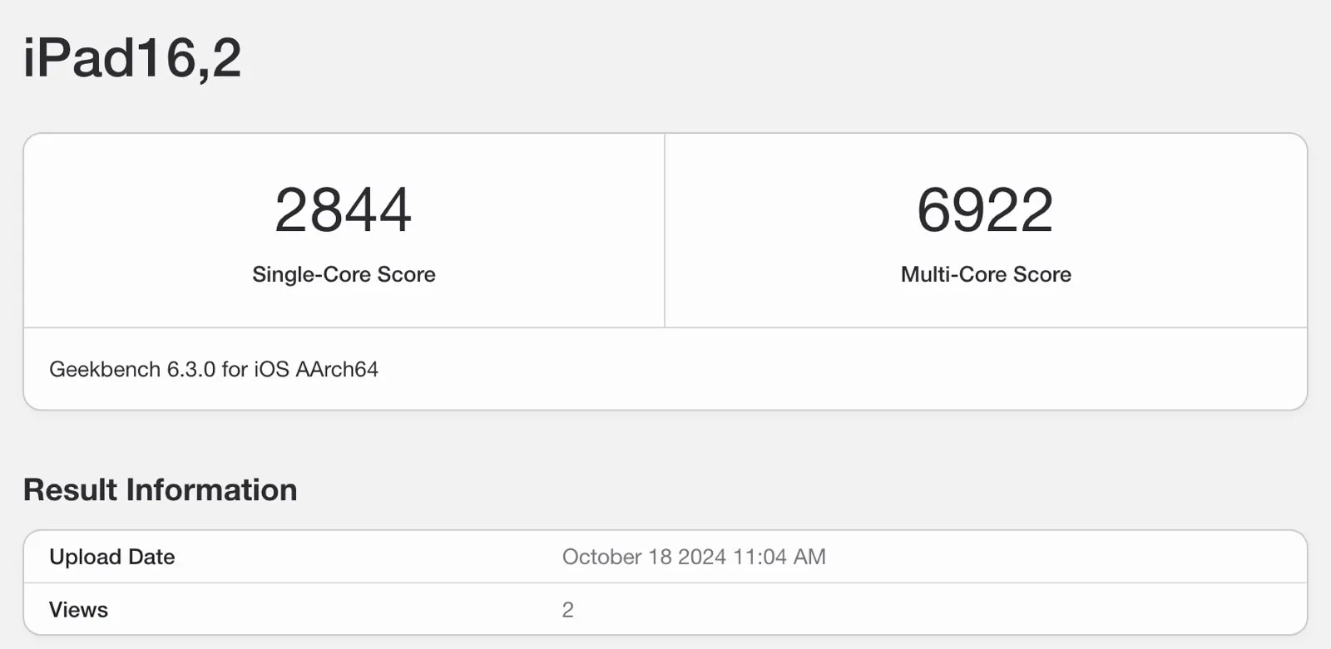Click the word Geekbench in version line
This screenshot has width=1331, height=649.
click(105, 369)
